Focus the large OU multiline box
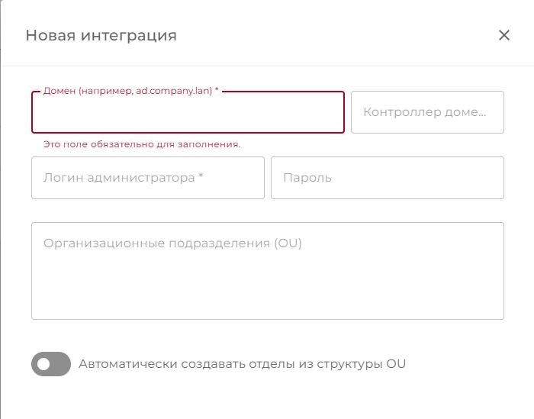 268,271
